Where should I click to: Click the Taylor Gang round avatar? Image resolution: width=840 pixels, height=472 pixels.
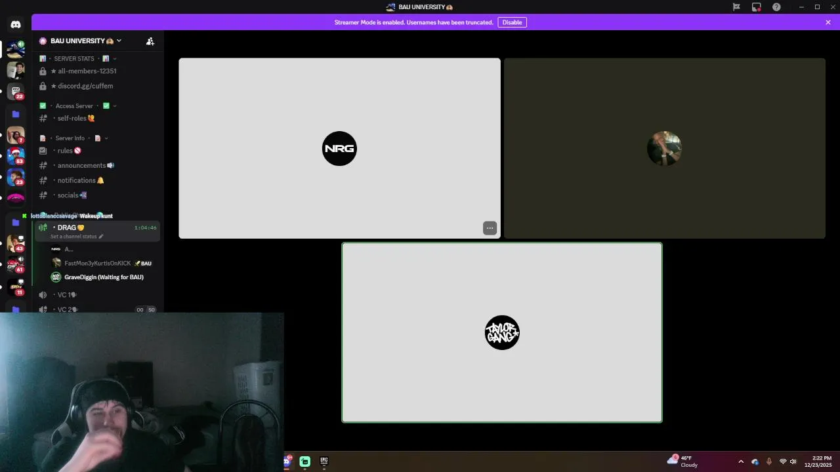point(502,333)
